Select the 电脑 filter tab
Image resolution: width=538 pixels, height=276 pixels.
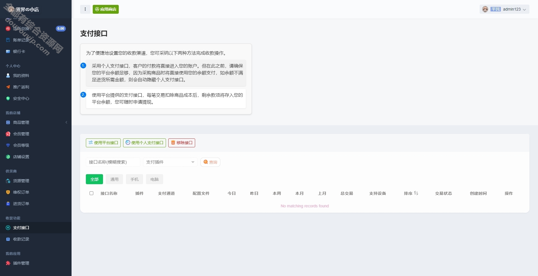tap(155, 179)
